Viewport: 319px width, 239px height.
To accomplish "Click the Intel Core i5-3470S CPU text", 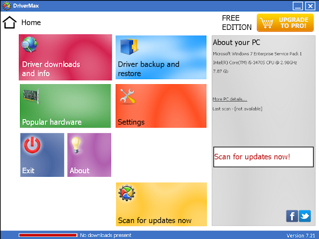I will click(255, 62).
